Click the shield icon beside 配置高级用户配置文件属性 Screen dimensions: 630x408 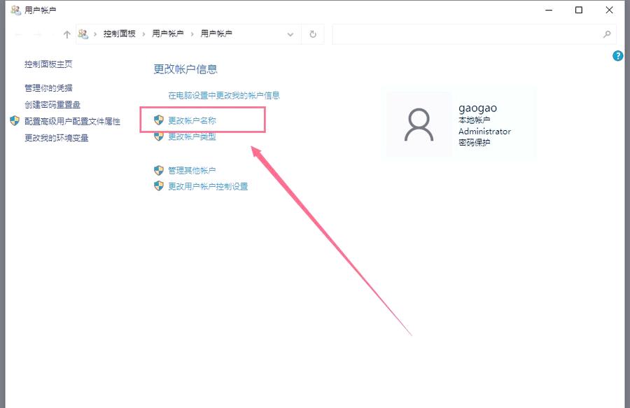[x=13, y=121]
